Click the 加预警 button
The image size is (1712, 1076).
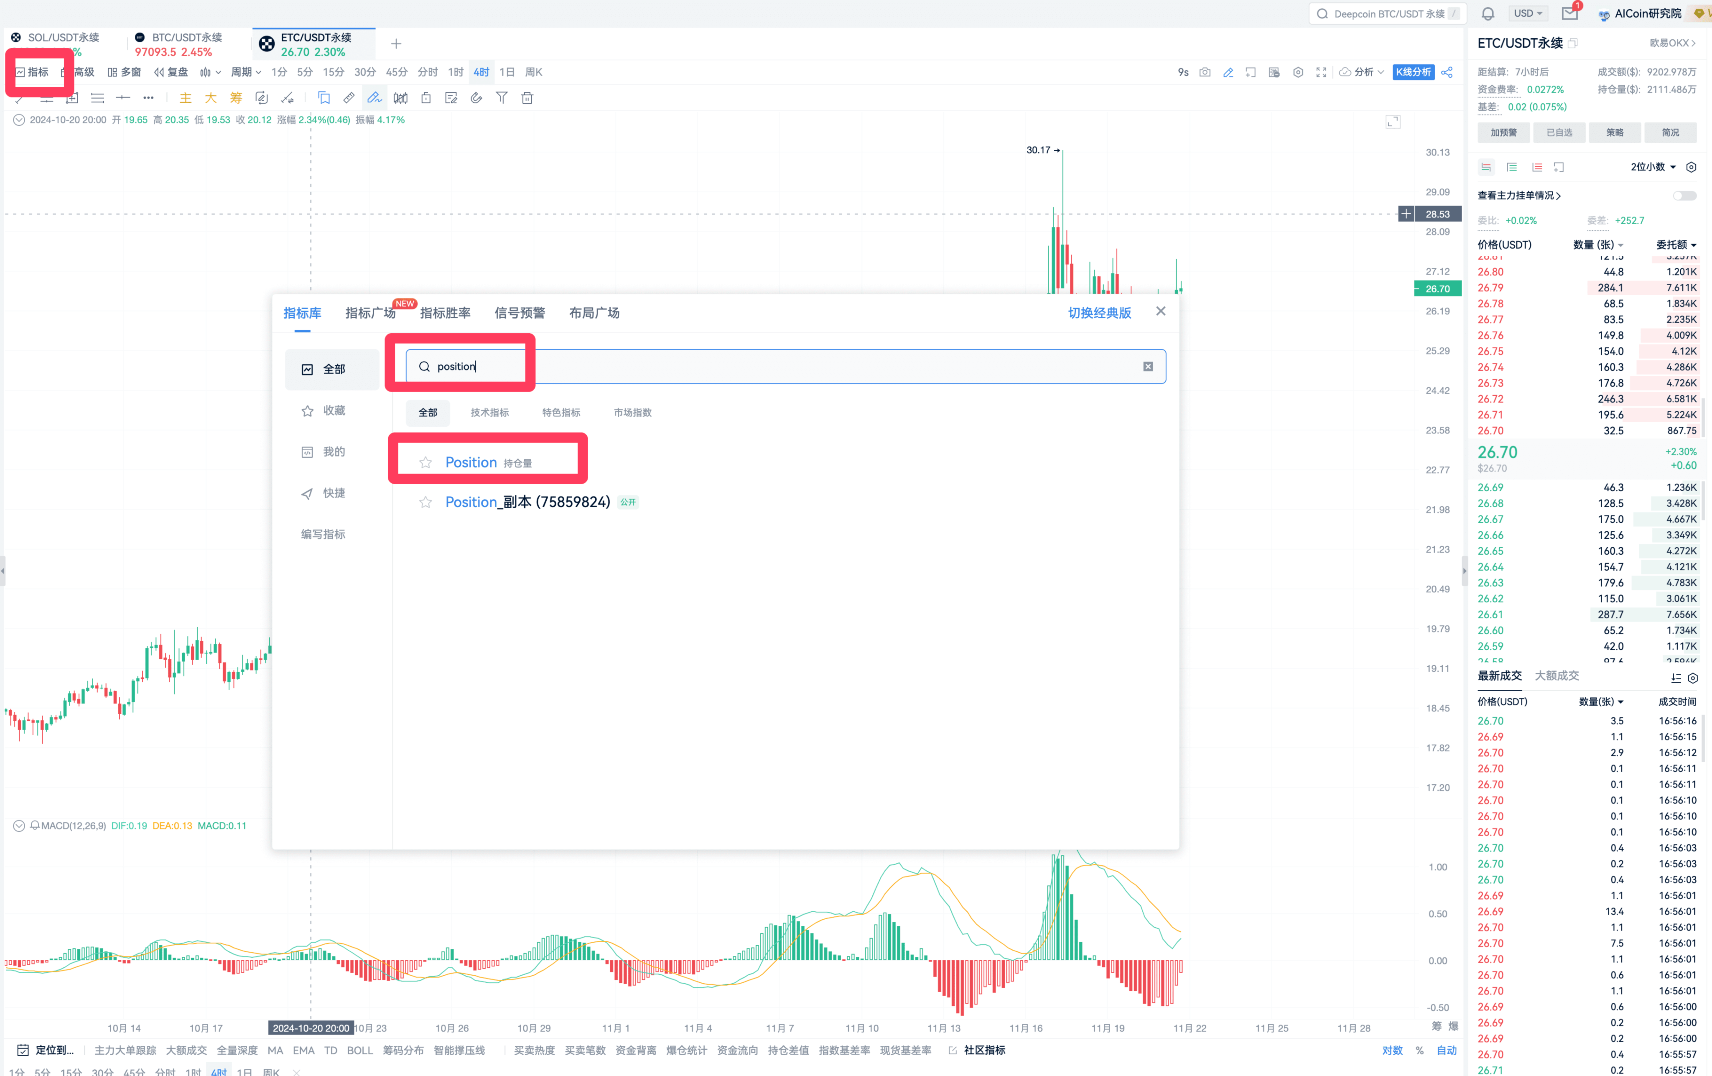(x=1504, y=132)
